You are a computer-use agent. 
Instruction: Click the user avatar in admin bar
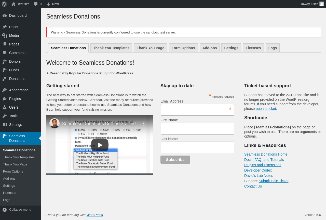click(322, 4)
